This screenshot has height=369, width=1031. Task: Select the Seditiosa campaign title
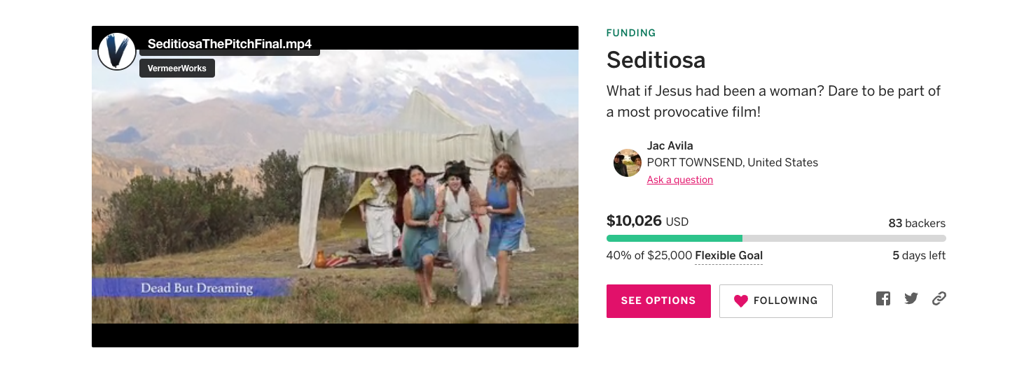click(x=656, y=60)
